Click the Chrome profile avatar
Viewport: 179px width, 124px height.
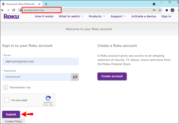coord(173,10)
